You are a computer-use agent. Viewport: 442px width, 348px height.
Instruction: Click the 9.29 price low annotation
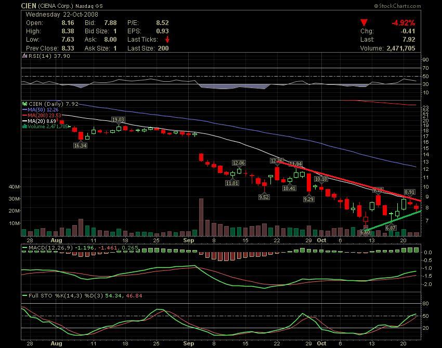pyautogui.click(x=309, y=199)
